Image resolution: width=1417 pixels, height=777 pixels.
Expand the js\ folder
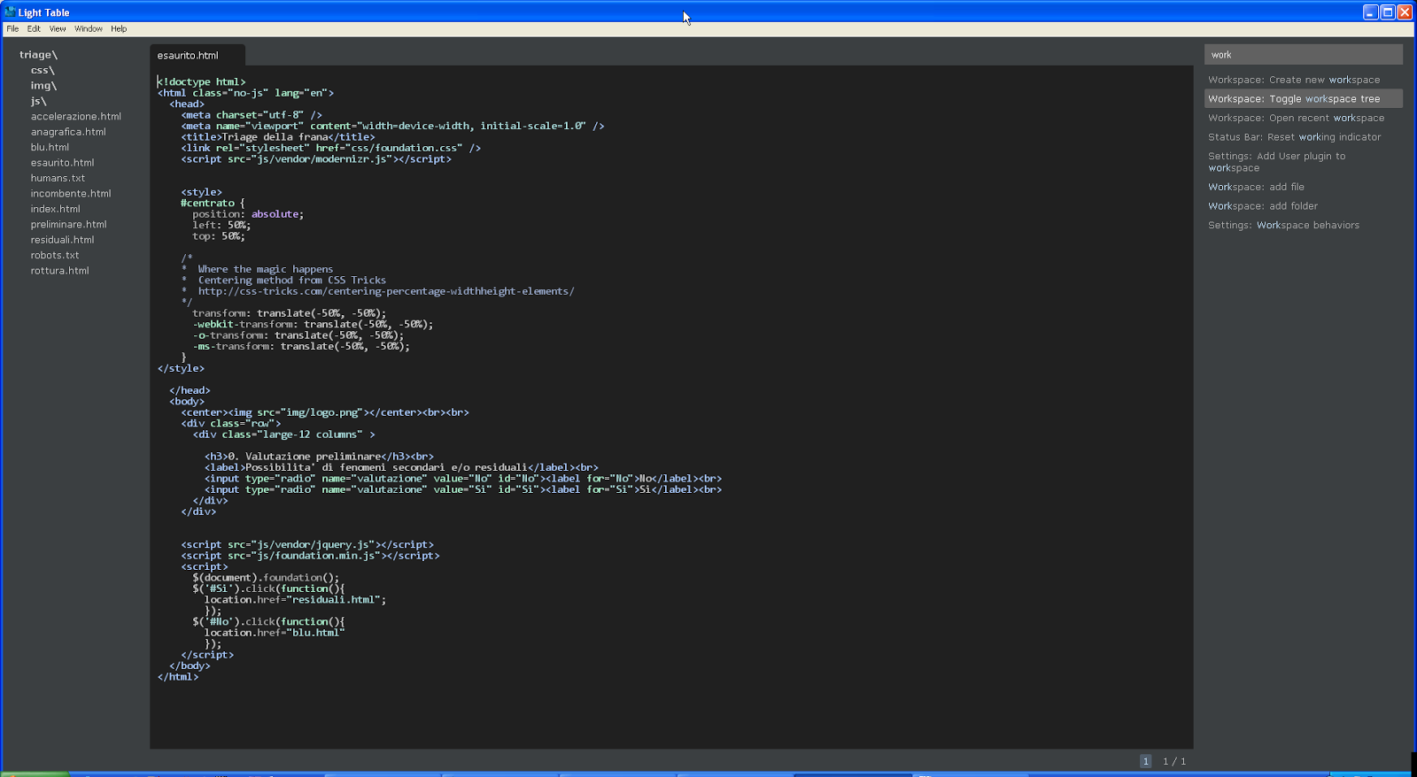[x=39, y=101]
